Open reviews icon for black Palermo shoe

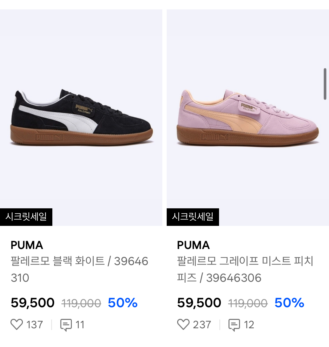[66, 325]
